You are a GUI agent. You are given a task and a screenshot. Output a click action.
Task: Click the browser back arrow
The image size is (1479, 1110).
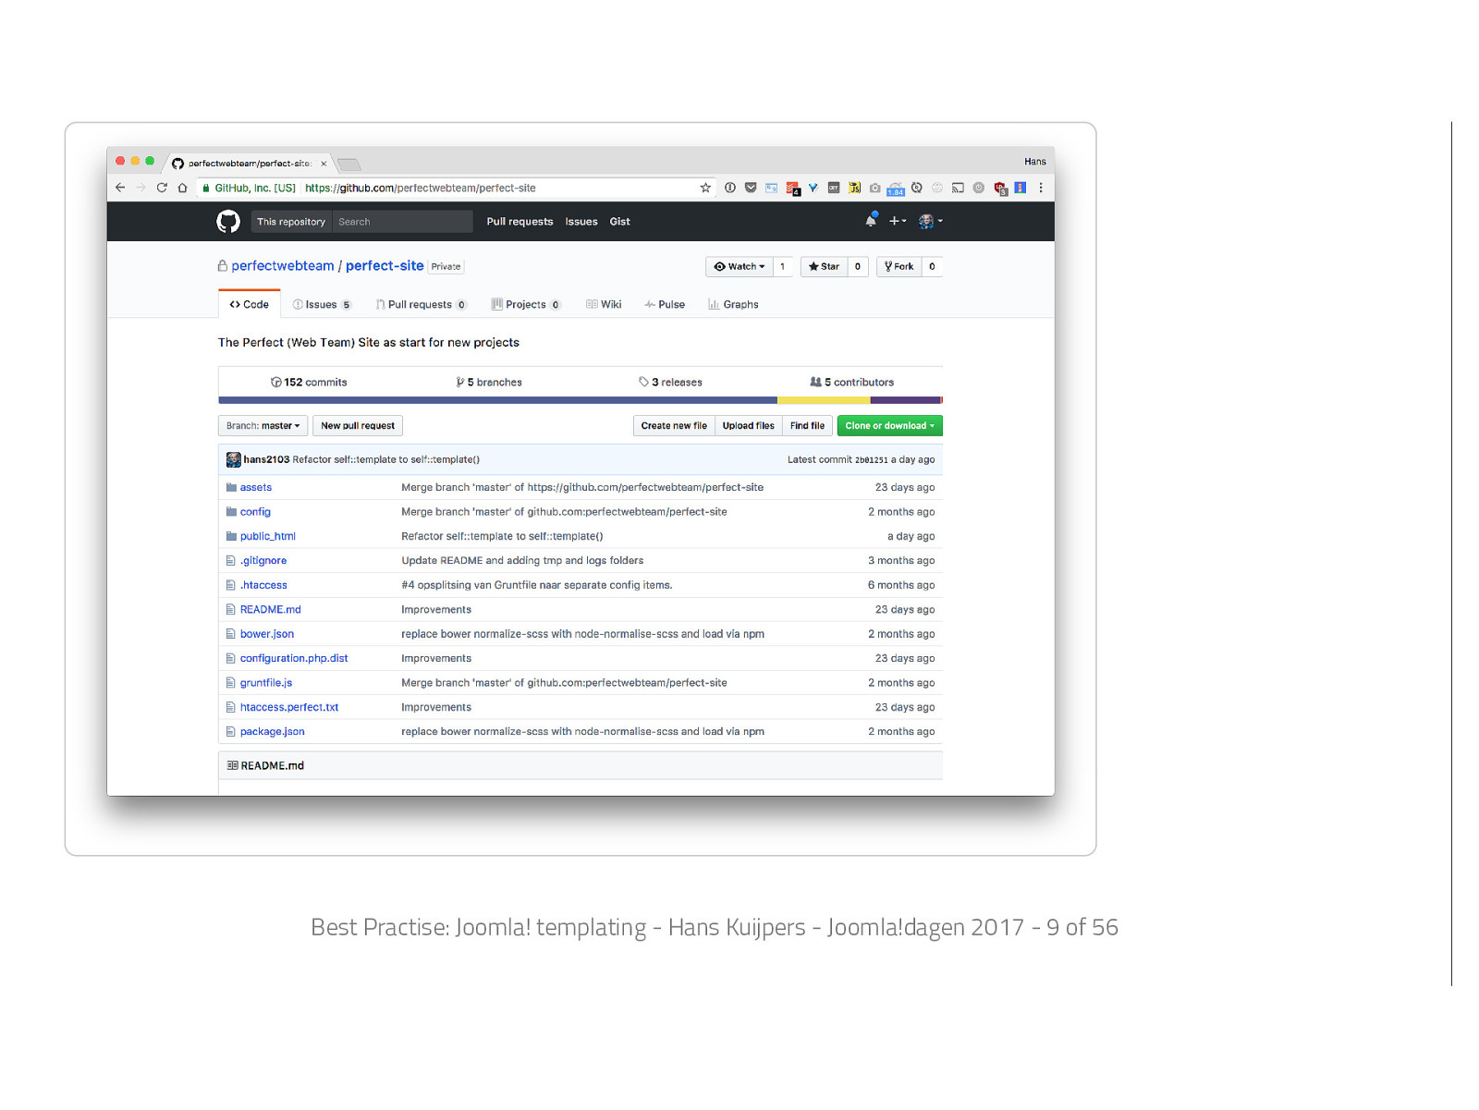click(x=120, y=188)
